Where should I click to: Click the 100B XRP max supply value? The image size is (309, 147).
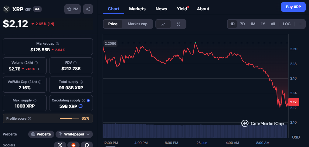25,106
